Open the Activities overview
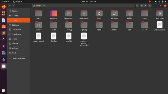This screenshot has height=94, width=168. tap(5, 2)
